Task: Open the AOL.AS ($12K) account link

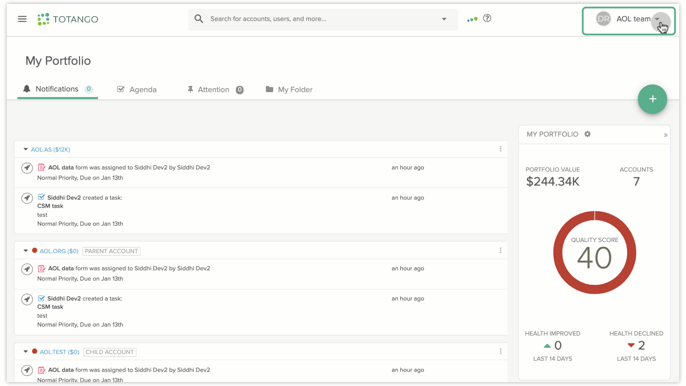Action: [x=50, y=149]
